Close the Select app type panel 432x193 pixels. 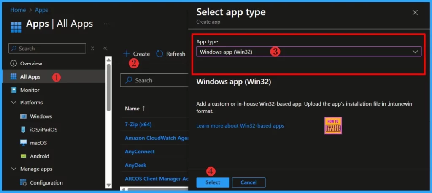tap(415, 12)
